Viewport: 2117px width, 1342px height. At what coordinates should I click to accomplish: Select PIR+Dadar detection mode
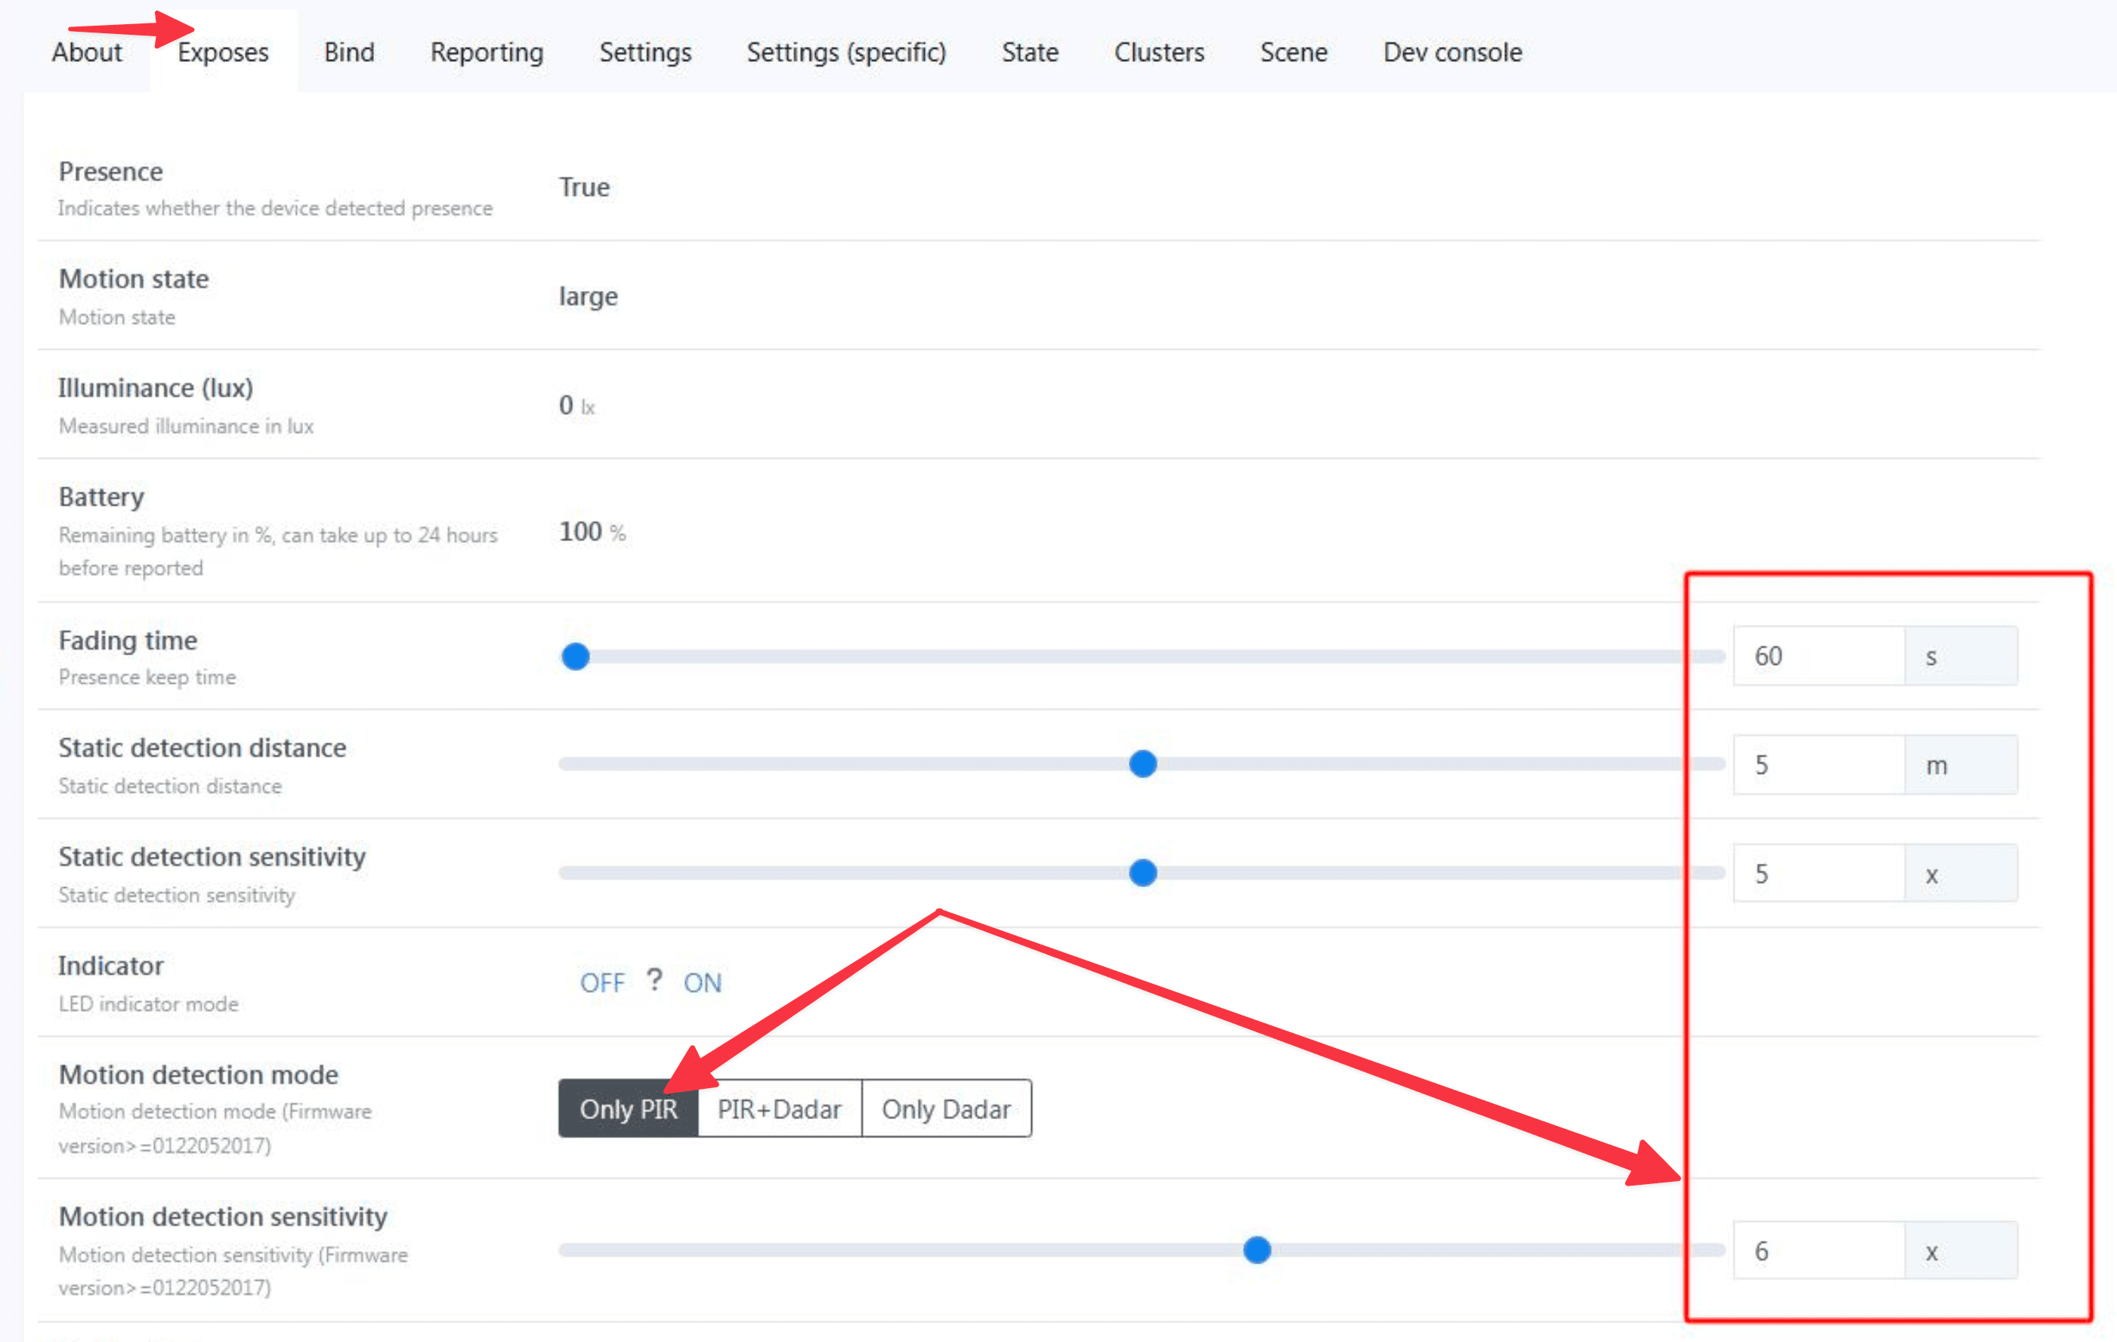(x=779, y=1109)
